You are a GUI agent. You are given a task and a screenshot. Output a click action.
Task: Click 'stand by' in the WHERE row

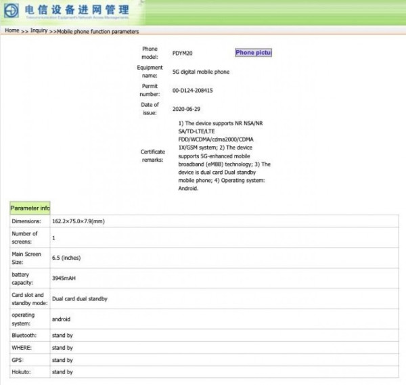click(62, 348)
